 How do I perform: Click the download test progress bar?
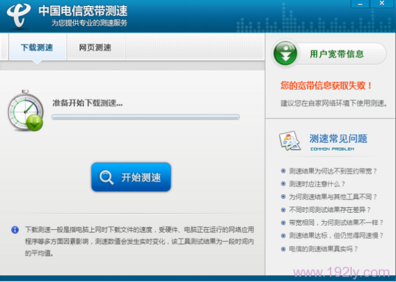[145, 117]
